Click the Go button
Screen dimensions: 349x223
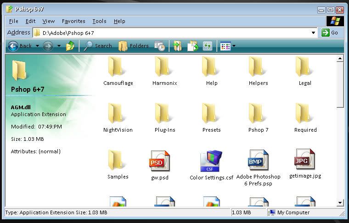[x=330, y=33]
